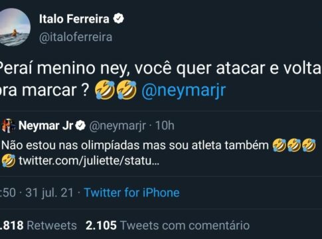Open the gray @neymarjr handle in the quoted tweet
322x239 pixels.
118,126
